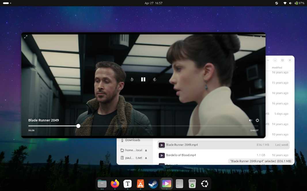Image resolution: width=307 pixels, height=191 pixels.
Task: Pause the Blade Runner 2049 video
Action: (143, 79)
